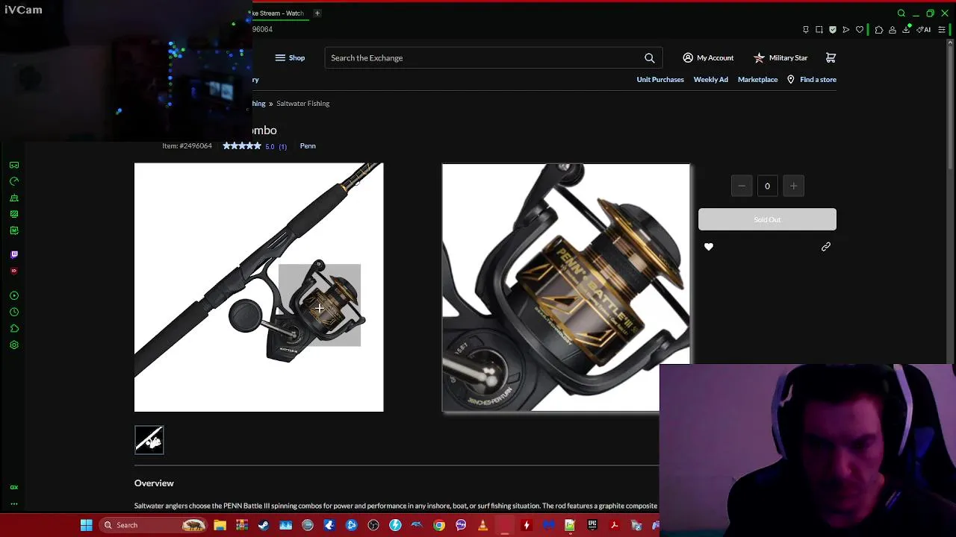Open GX Cleaner sidebar icon

point(14,198)
